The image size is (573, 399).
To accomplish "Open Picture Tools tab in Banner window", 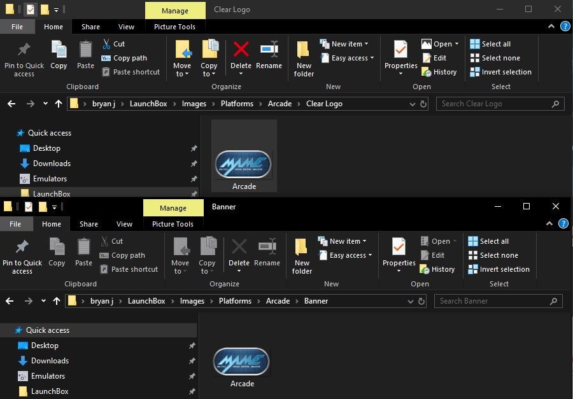I will 173,224.
